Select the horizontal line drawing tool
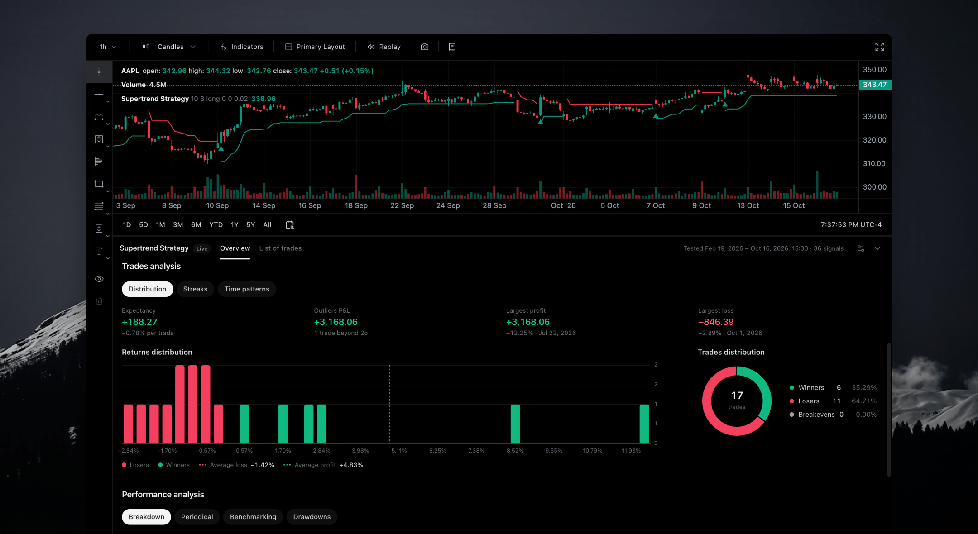Viewport: 978px width, 534px height. [99, 95]
